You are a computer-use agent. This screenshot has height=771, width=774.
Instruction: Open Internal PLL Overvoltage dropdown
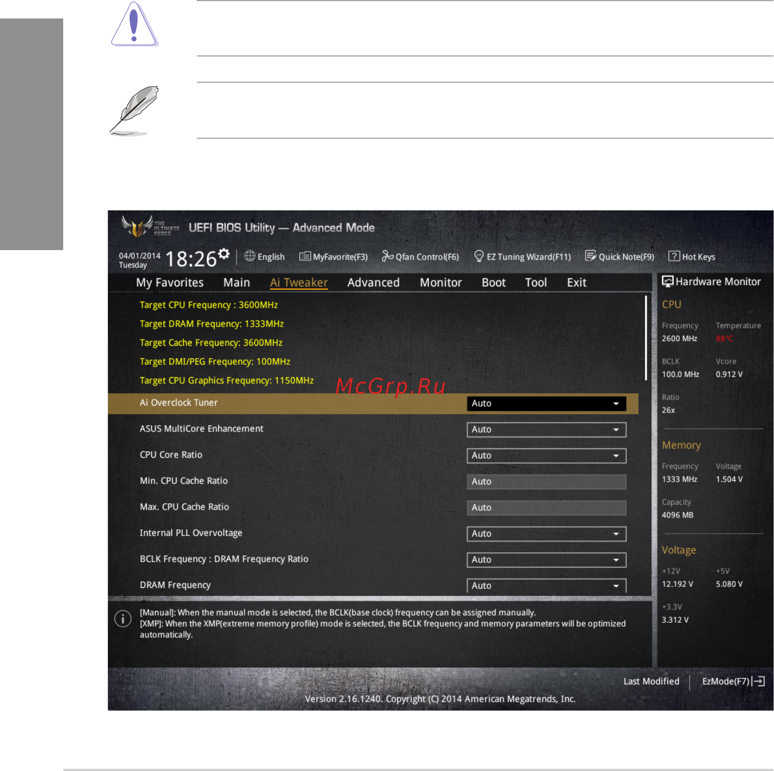546,534
